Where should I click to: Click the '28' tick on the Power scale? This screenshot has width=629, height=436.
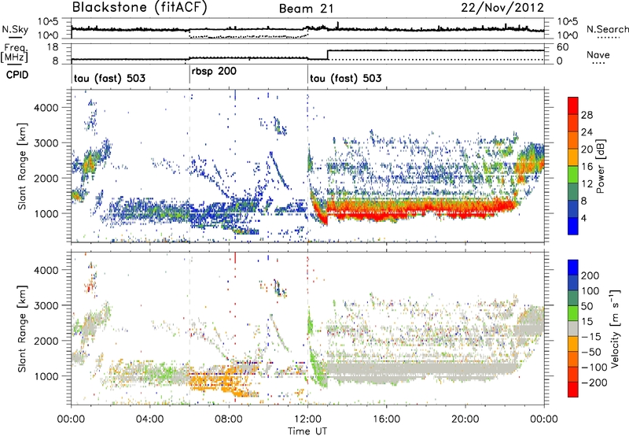(587, 115)
